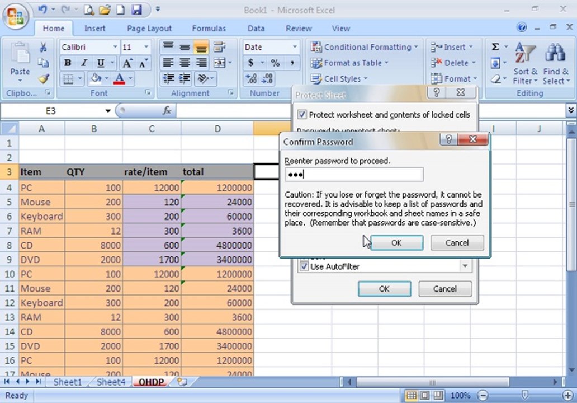The height and width of the screenshot is (403, 577).
Task: Toggle the Use AutoFilter checkbox
Action: coord(304,266)
